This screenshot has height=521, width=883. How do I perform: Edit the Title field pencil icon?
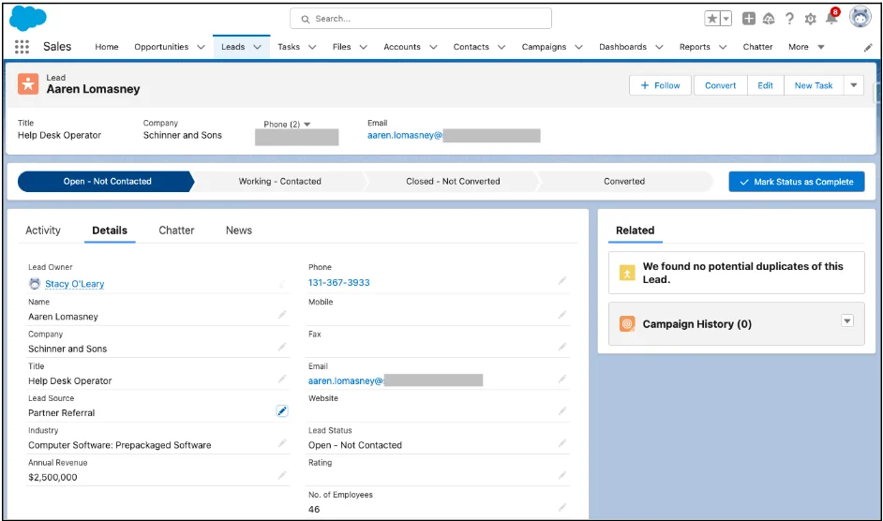pyautogui.click(x=282, y=379)
